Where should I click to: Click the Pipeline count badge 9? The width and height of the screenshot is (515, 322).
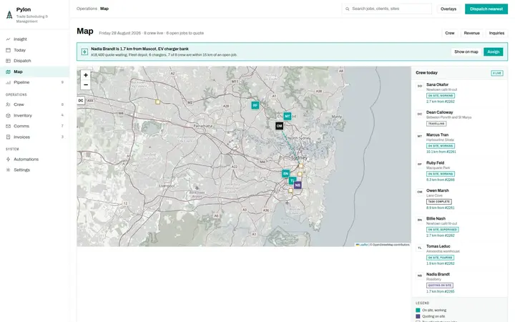click(62, 82)
